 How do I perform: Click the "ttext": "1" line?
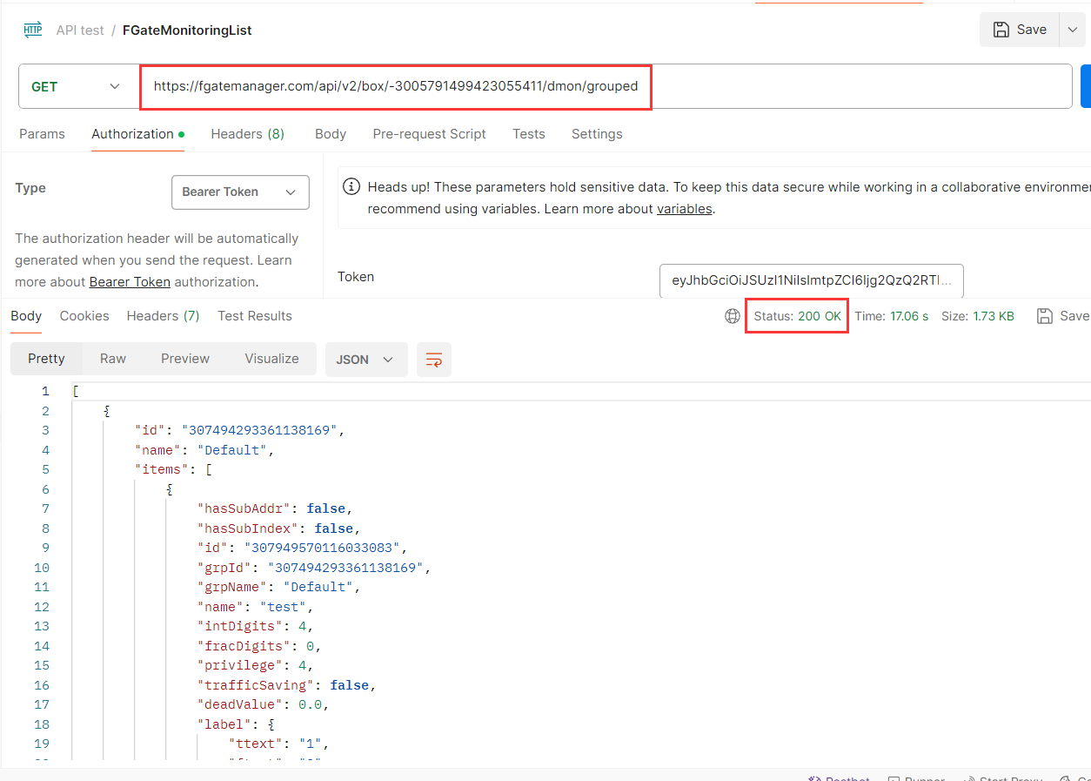point(279,744)
